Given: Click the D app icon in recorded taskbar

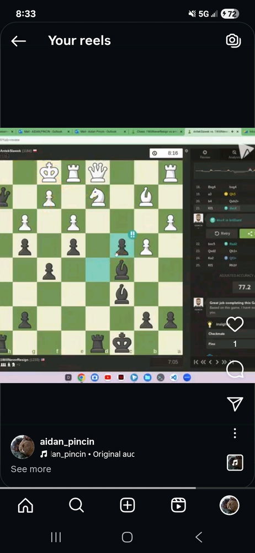Looking at the screenshot, I should [x=68, y=377].
